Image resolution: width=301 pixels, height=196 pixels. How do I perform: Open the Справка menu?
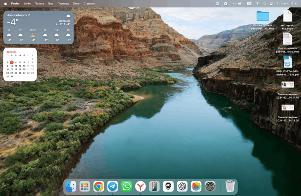tap(89, 3)
